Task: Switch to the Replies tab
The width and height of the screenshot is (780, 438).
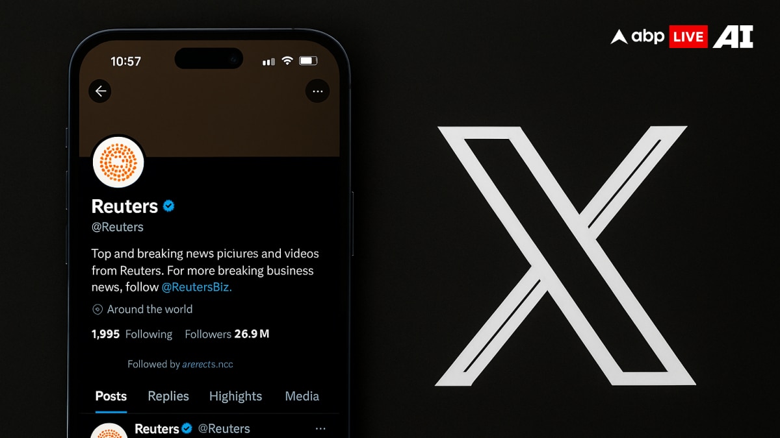Action: 168,396
